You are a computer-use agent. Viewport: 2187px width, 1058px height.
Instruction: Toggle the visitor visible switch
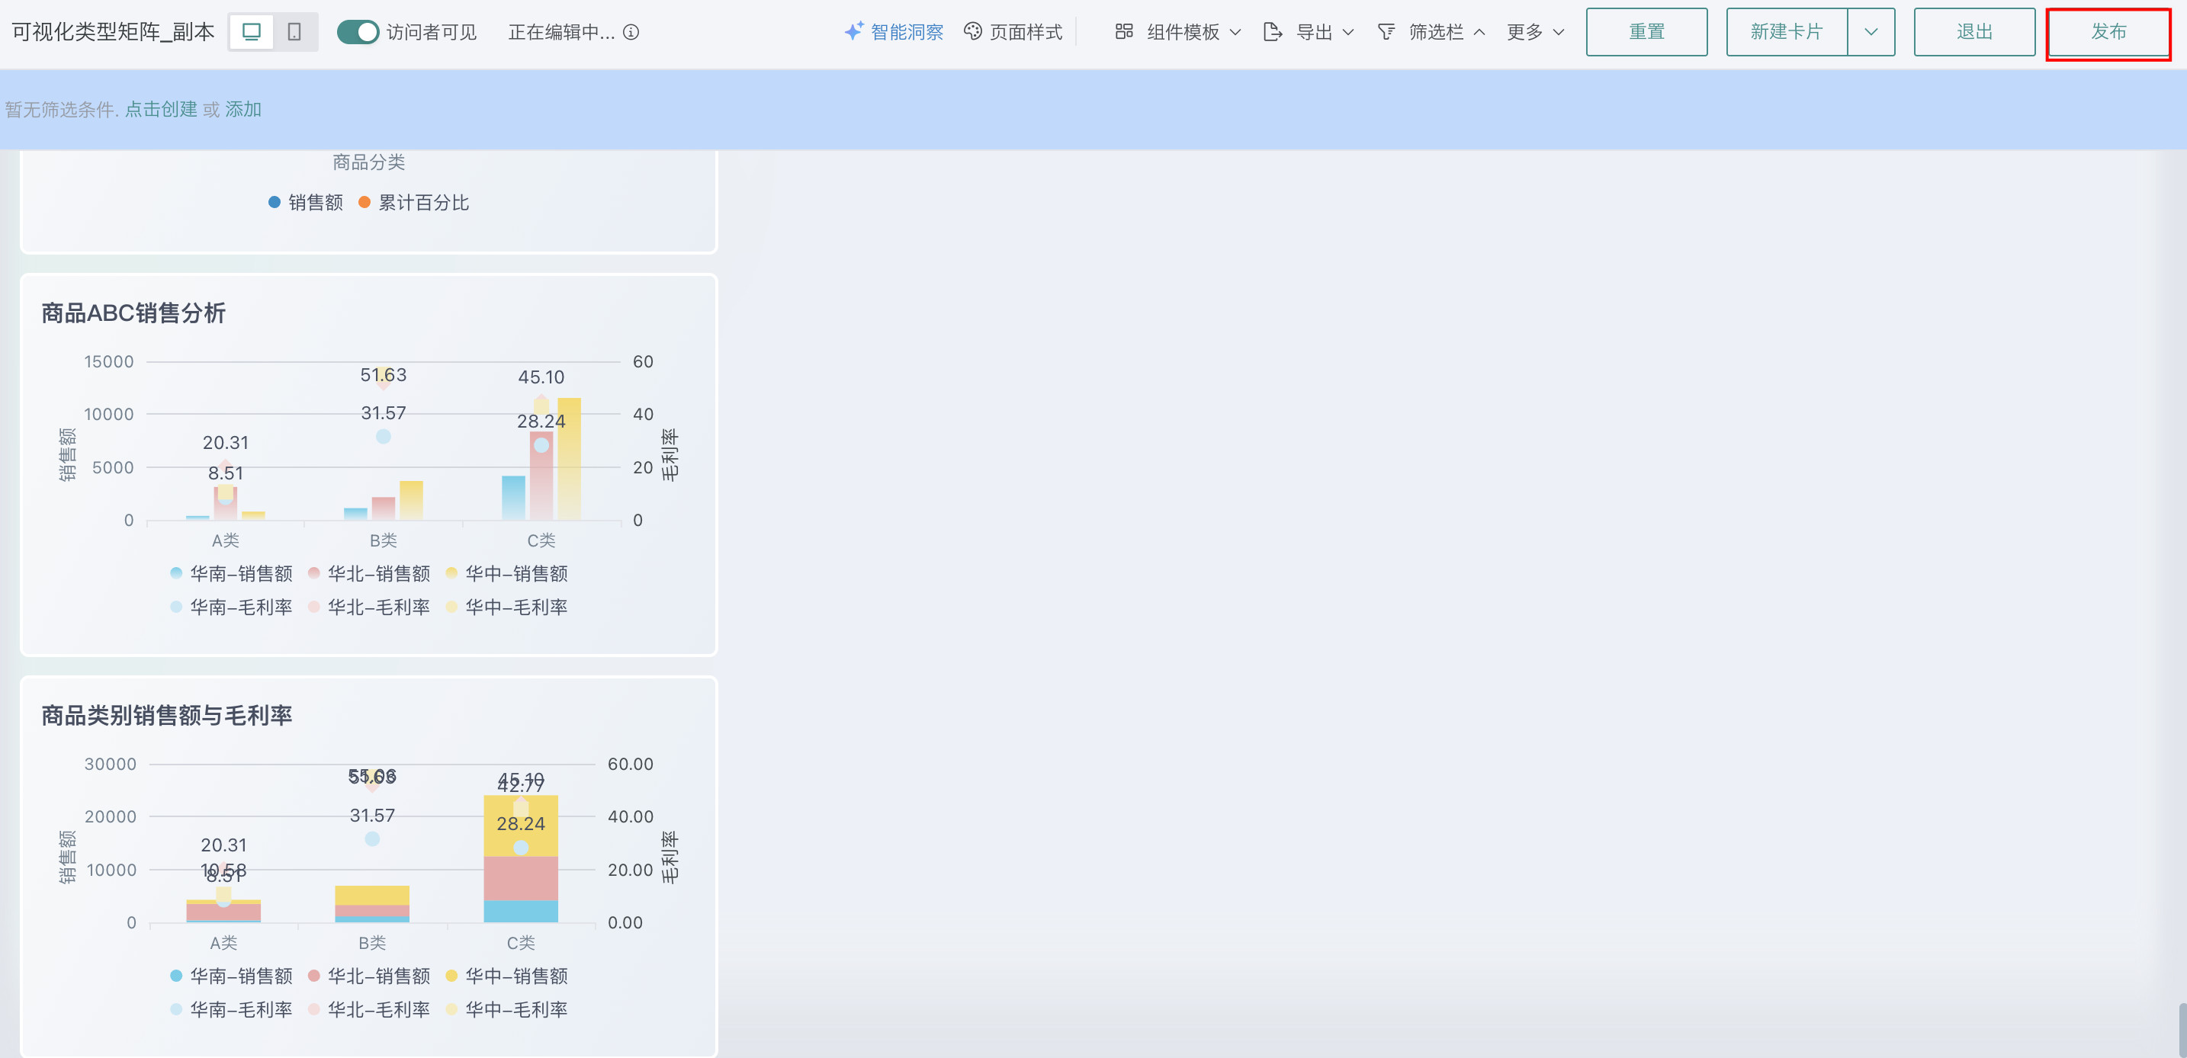point(358,32)
